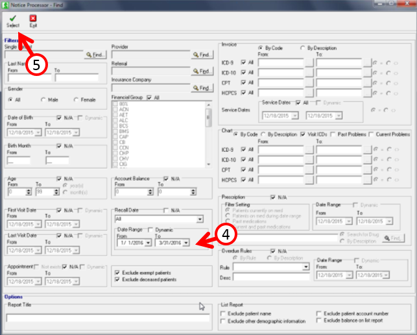The height and width of the screenshot is (335, 417).
Task: Click Find button next to Provider field
Action: click(x=202, y=55)
